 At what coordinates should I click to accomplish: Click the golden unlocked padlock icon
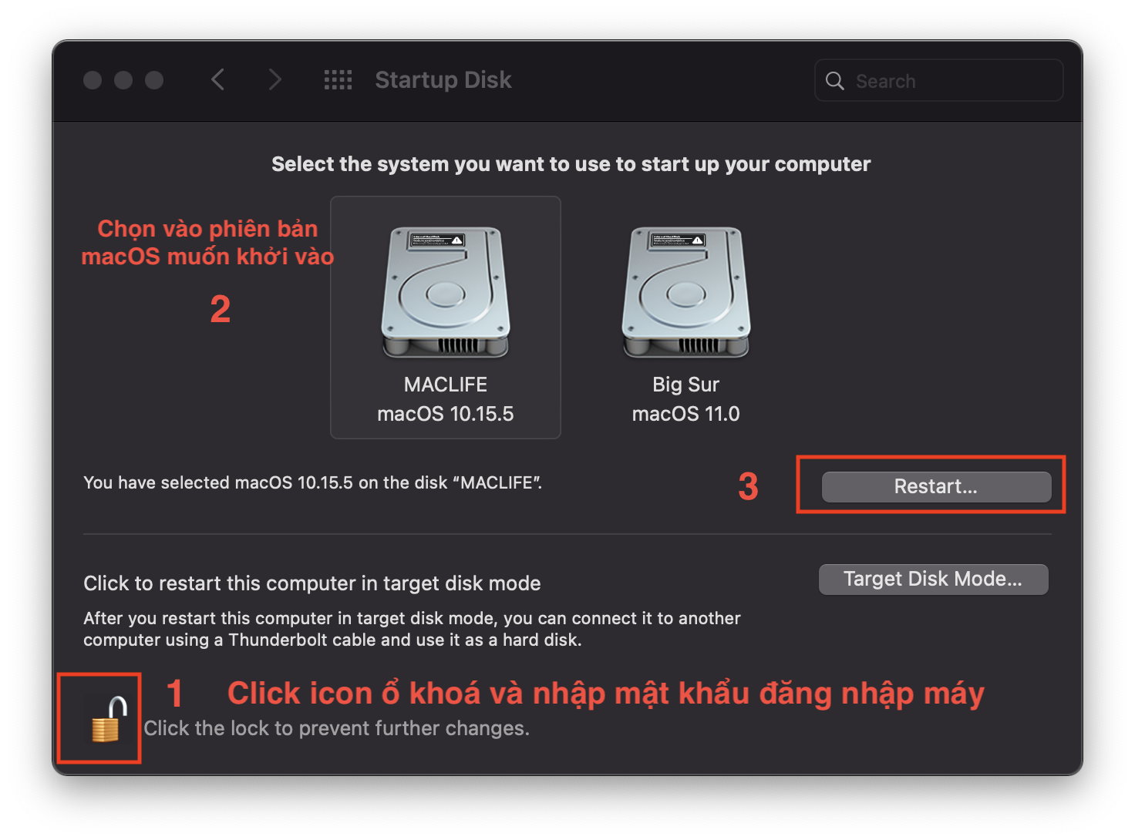coord(106,721)
